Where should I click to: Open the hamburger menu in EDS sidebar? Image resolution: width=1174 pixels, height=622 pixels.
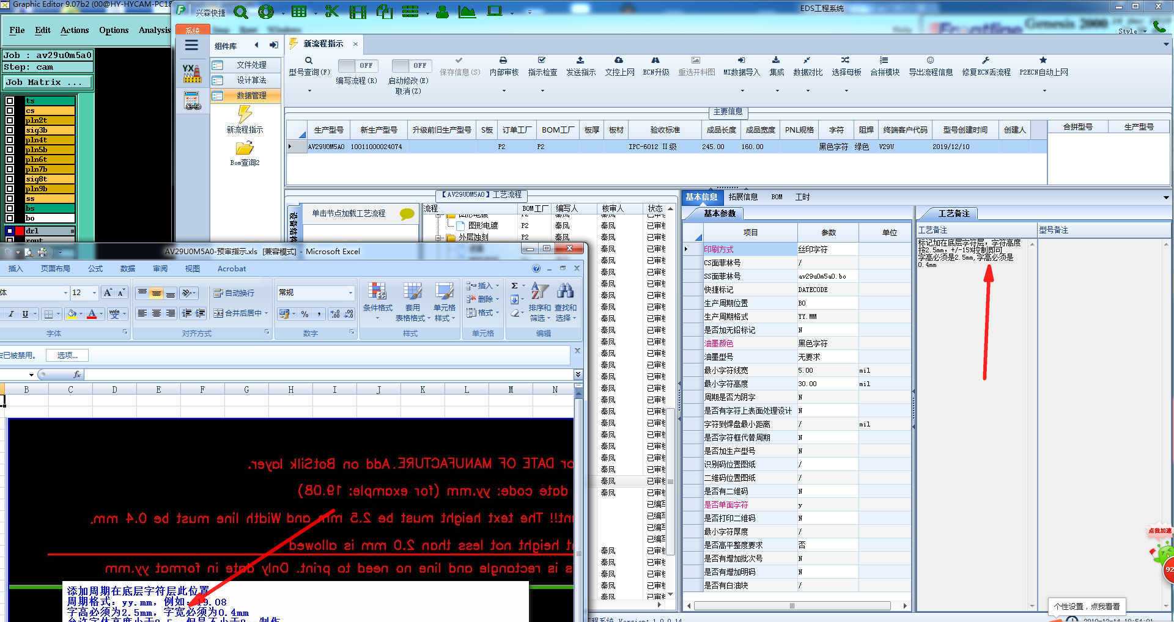tap(191, 45)
